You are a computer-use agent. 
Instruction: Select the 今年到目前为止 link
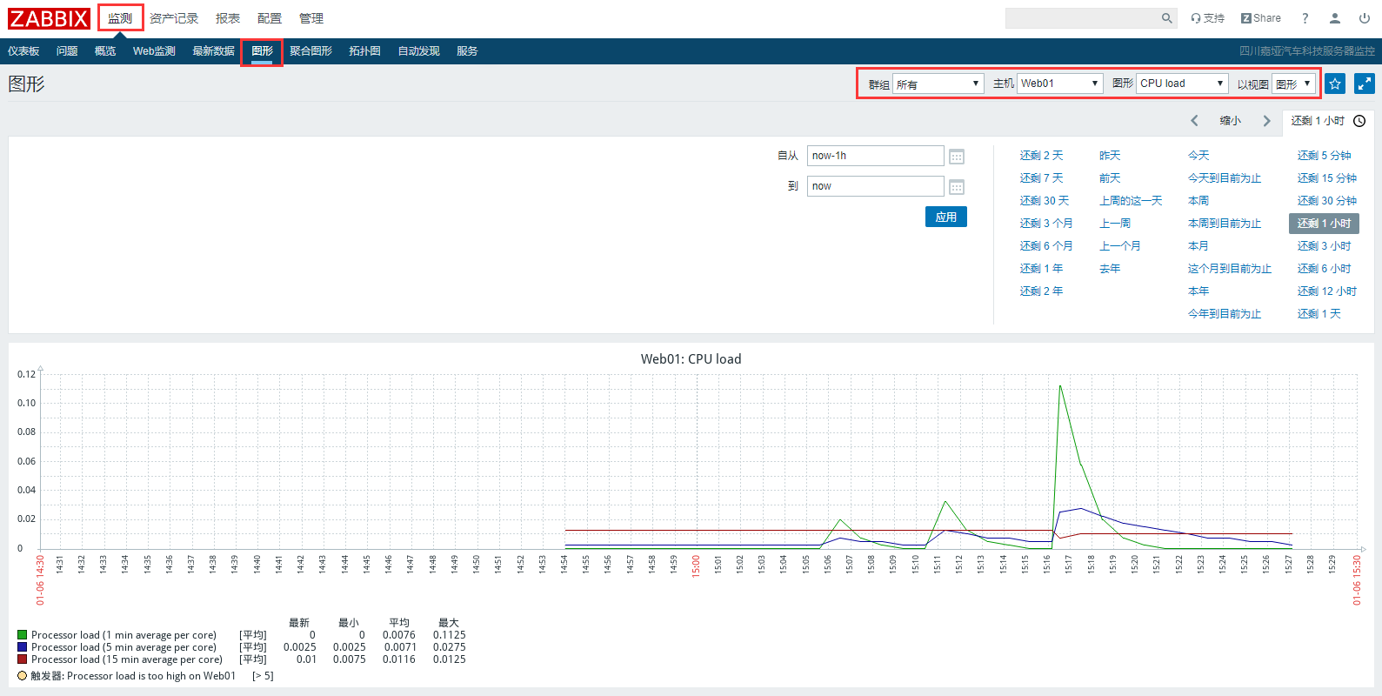[1225, 314]
